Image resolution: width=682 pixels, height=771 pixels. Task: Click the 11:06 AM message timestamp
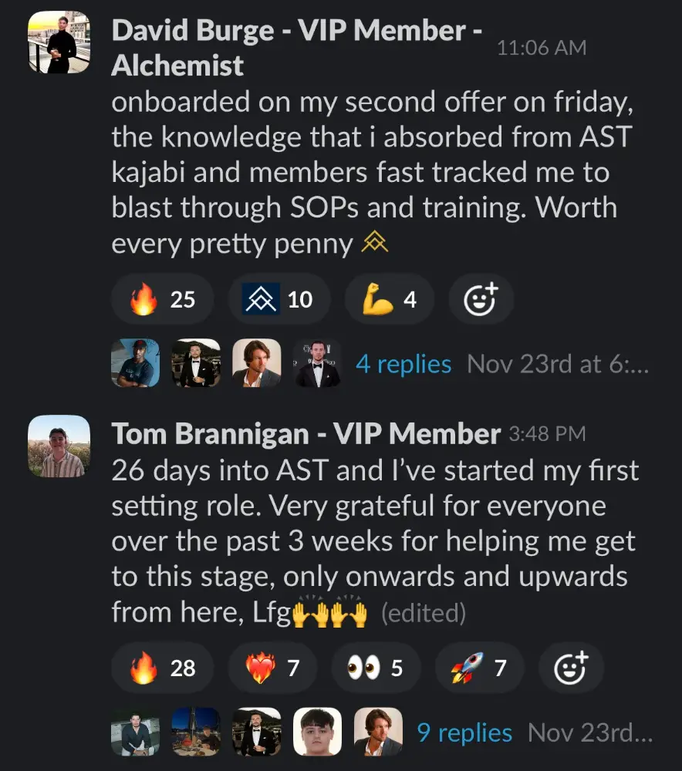click(542, 48)
